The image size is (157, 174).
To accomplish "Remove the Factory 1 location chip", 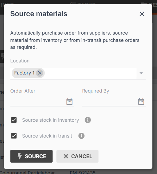I will [40, 73].
